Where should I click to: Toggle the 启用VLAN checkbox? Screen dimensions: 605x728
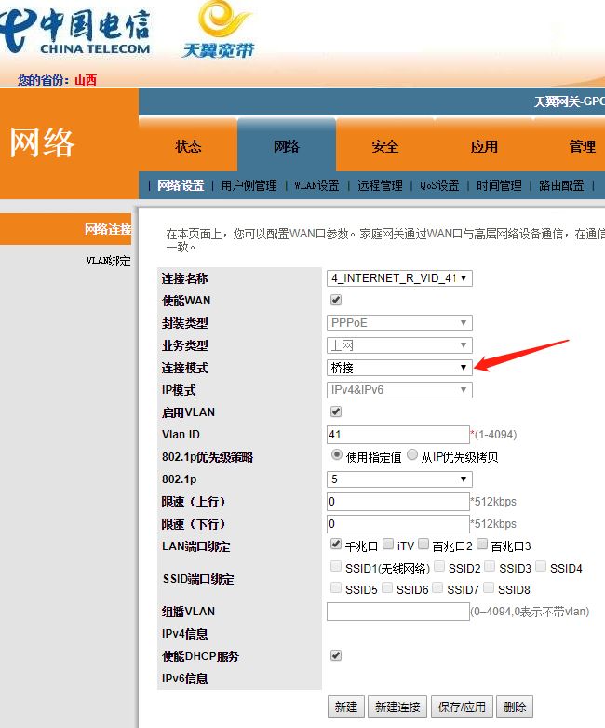coord(336,411)
